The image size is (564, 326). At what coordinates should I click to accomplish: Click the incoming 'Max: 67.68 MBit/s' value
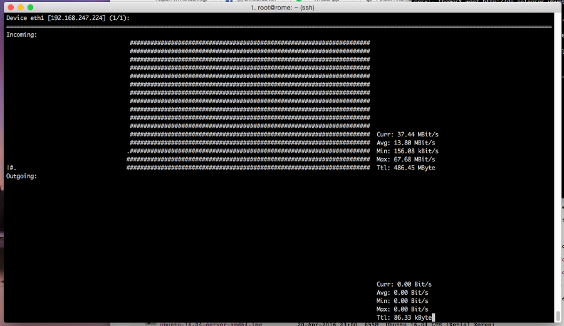tap(407, 160)
